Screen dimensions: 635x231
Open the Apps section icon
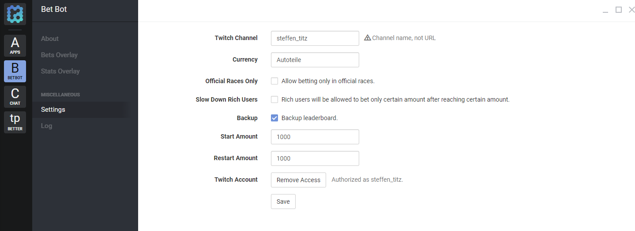point(15,46)
